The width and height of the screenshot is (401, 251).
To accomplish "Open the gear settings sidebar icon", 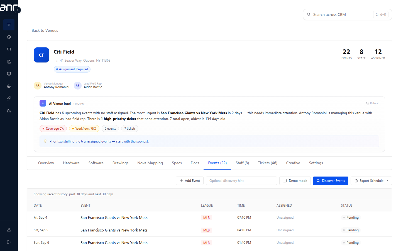I will [x=9, y=86].
